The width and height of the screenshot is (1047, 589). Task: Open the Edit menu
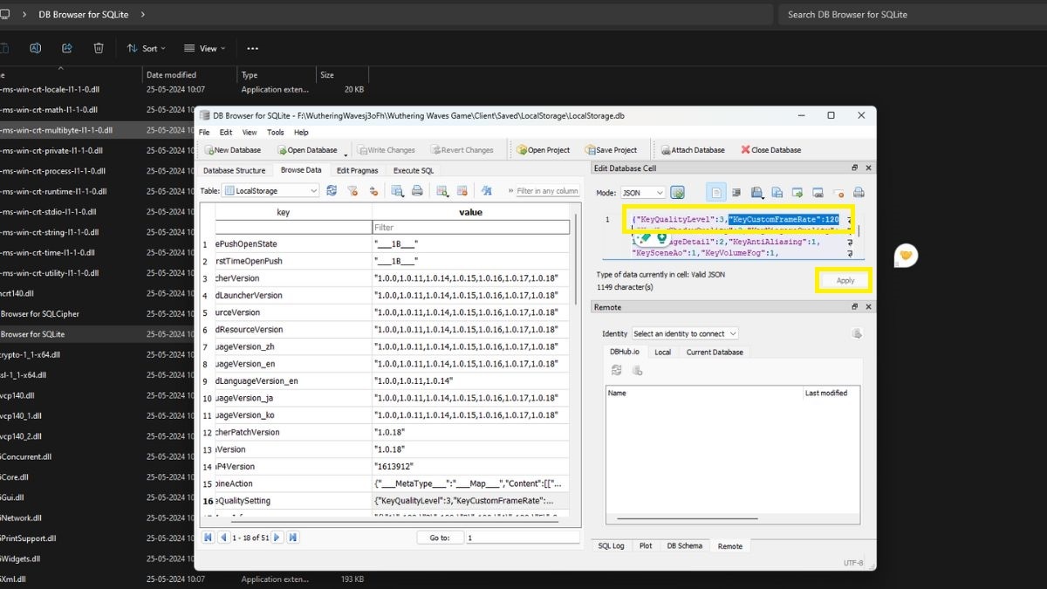pyautogui.click(x=226, y=133)
